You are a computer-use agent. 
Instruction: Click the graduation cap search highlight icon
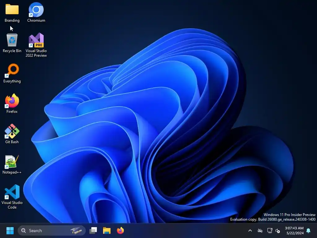pyautogui.click(x=76, y=231)
